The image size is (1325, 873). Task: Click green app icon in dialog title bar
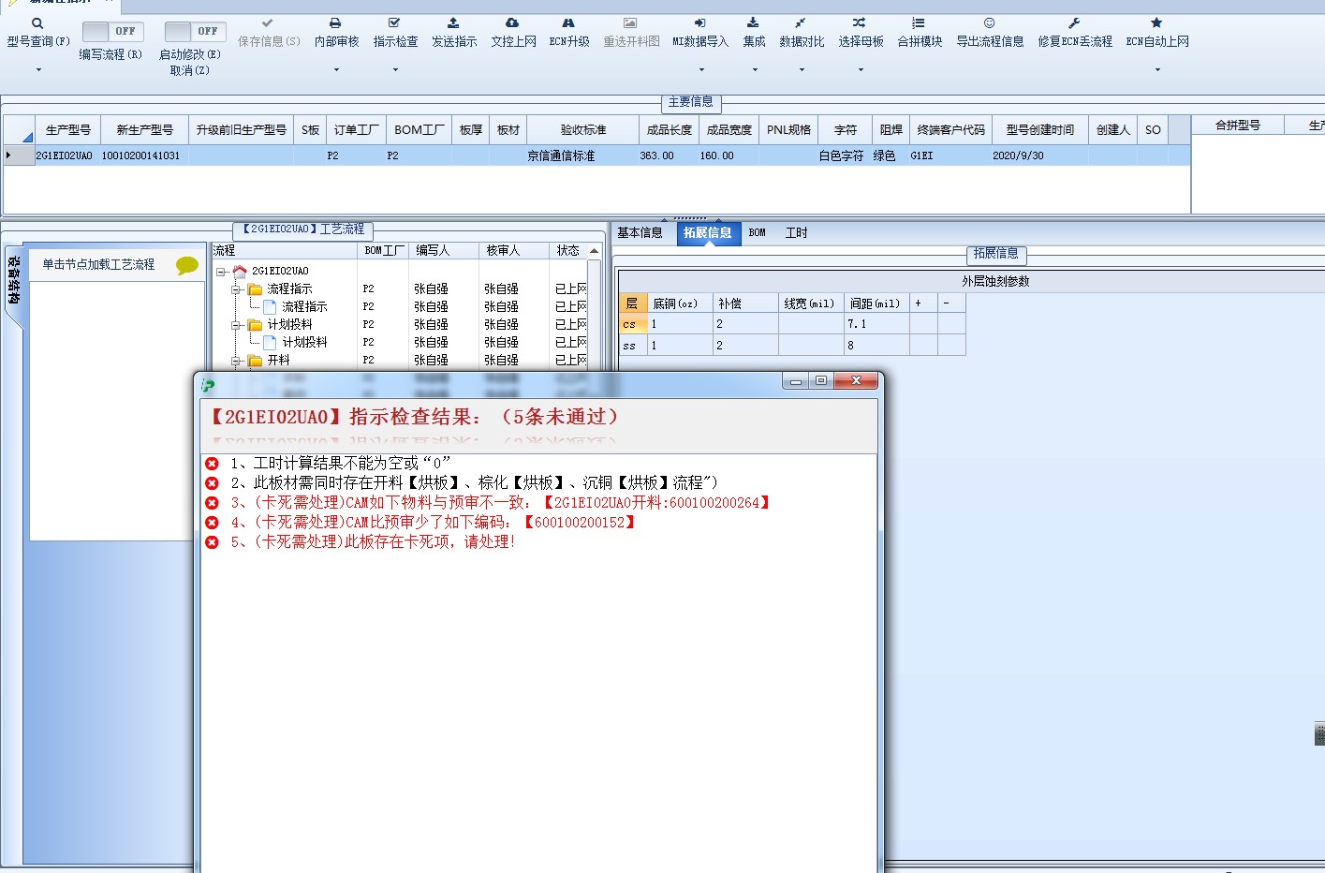point(208,385)
